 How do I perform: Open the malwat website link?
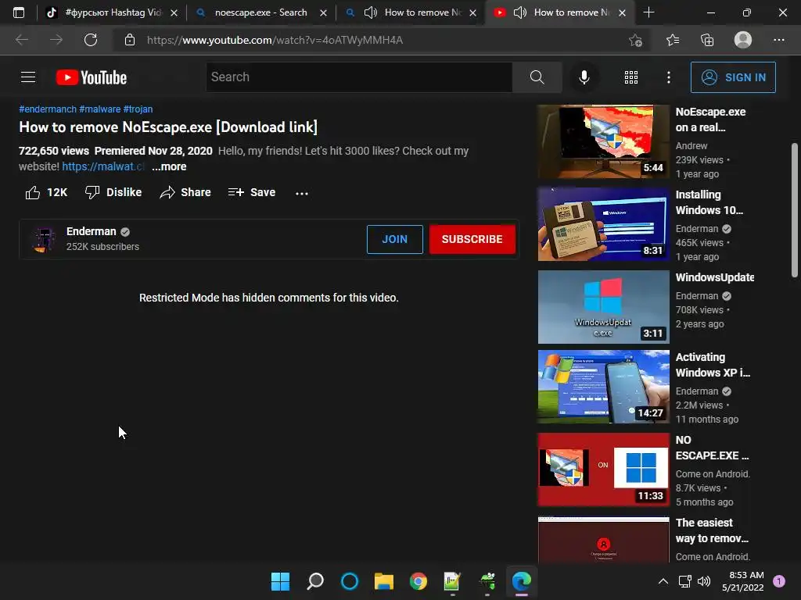click(x=103, y=166)
